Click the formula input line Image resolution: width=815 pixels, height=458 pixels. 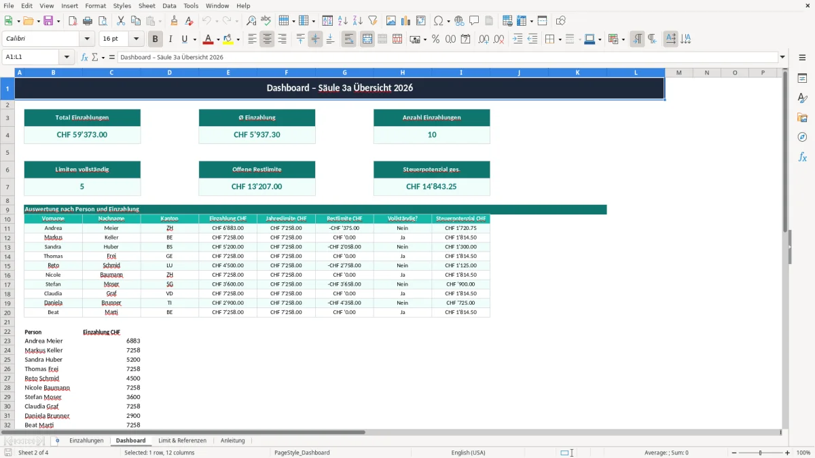[x=447, y=57]
